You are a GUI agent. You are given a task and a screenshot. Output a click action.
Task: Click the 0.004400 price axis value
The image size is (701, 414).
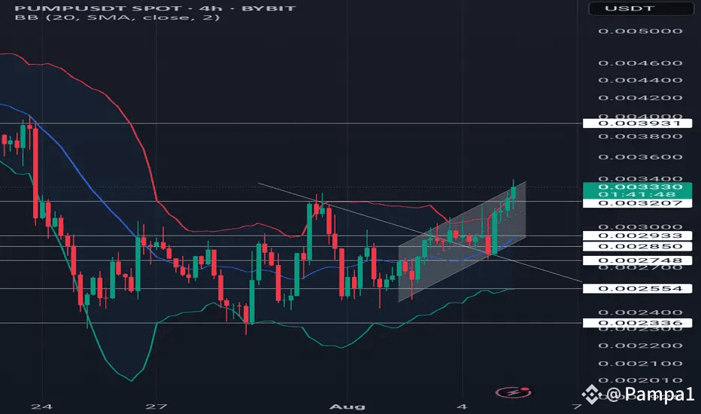pos(640,81)
